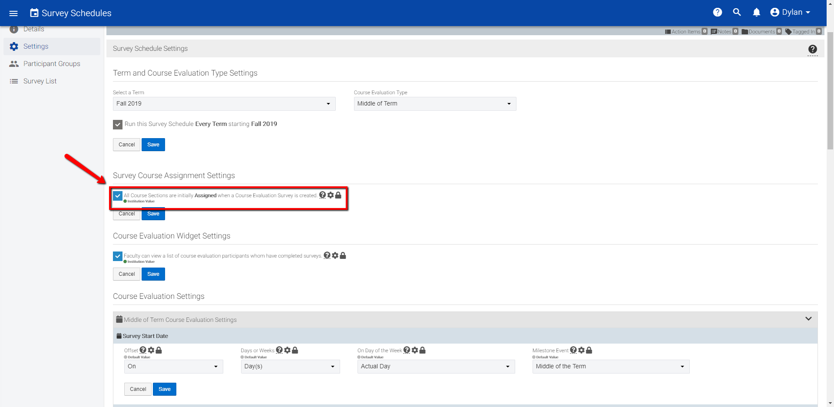Click gear icon for Course Sections Assigned setting

coord(331,195)
